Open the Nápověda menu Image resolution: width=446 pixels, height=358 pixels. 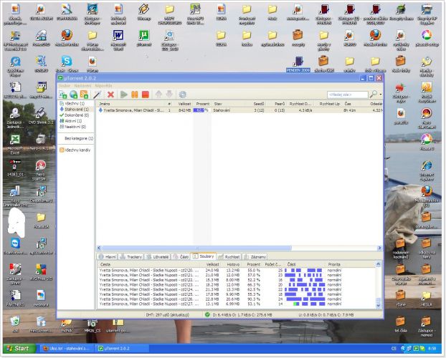pos(103,85)
